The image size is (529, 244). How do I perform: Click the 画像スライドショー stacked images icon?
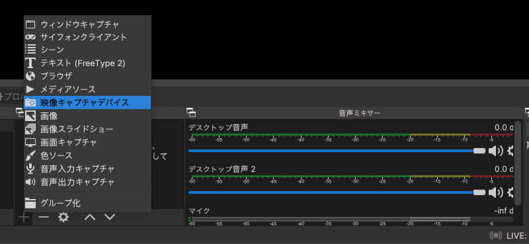(30, 129)
